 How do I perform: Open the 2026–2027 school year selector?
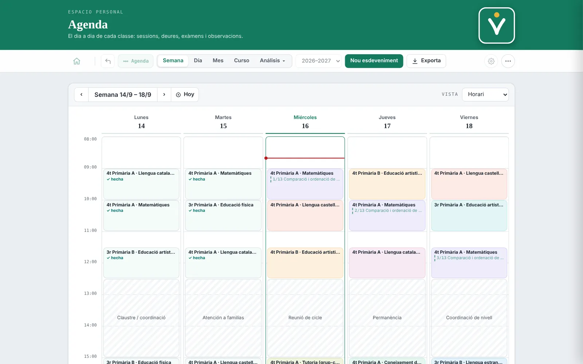click(x=319, y=61)
